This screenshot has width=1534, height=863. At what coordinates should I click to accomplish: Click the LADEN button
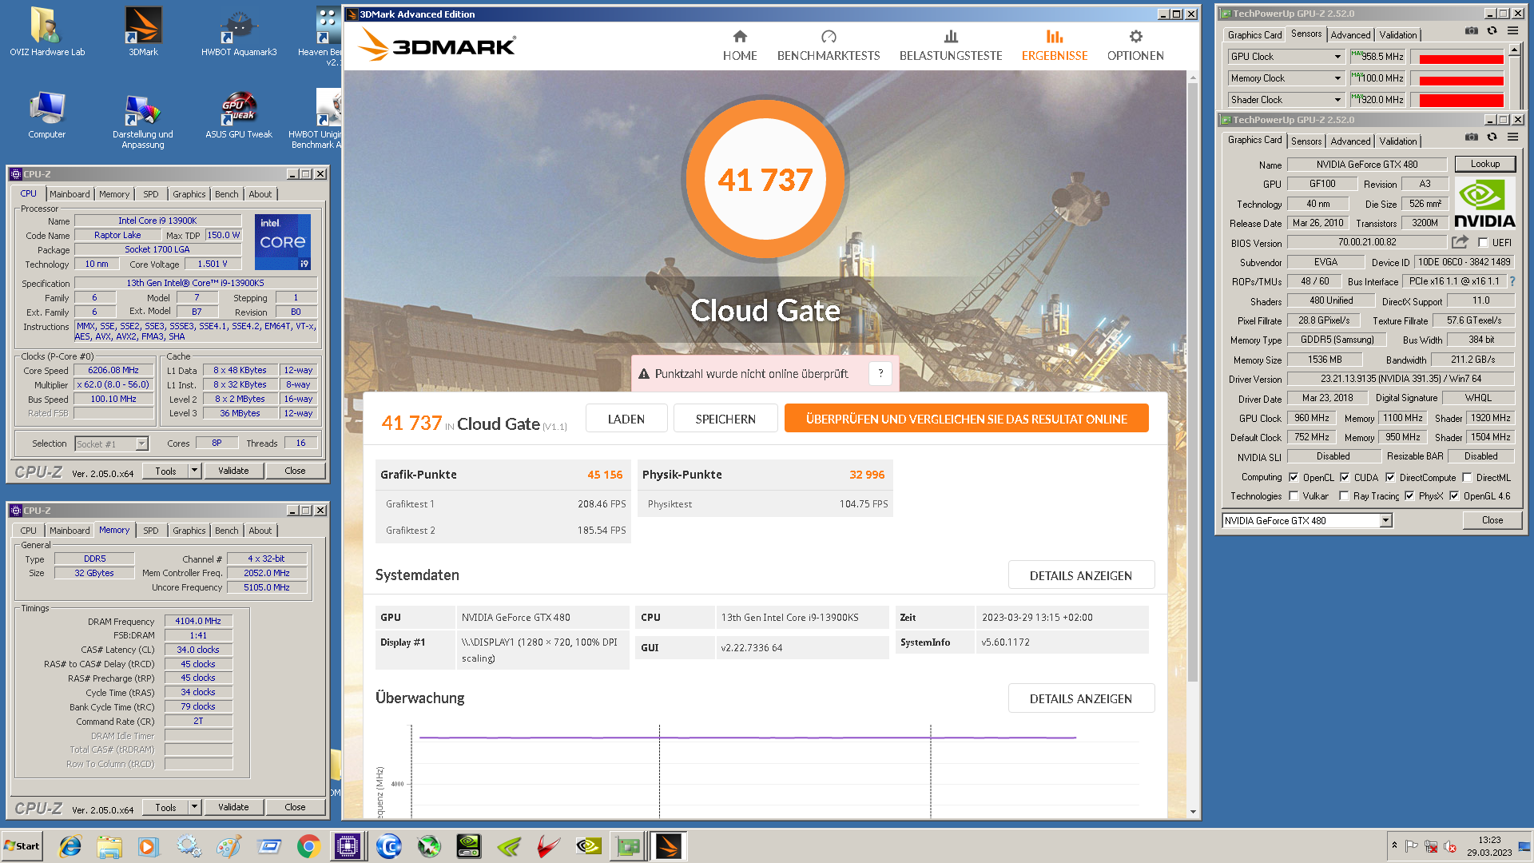point(626,419)
